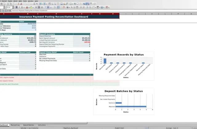
Task: Expand the Sum function dropdown arrow
Action: pyautogui.click(x=8, y=11)
